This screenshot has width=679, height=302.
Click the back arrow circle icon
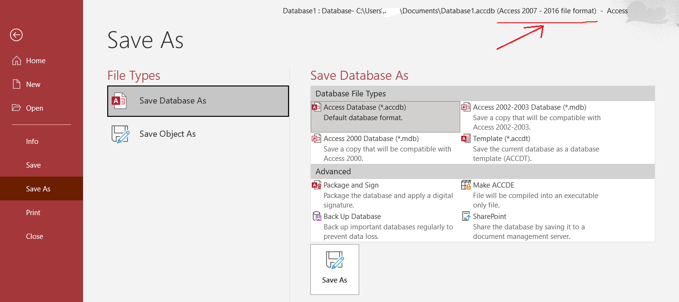pyautogui.click(x=17, y=35)
